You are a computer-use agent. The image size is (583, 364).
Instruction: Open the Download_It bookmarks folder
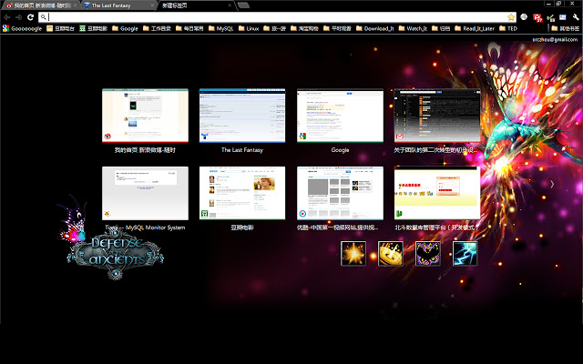click(x=374, y=28)
